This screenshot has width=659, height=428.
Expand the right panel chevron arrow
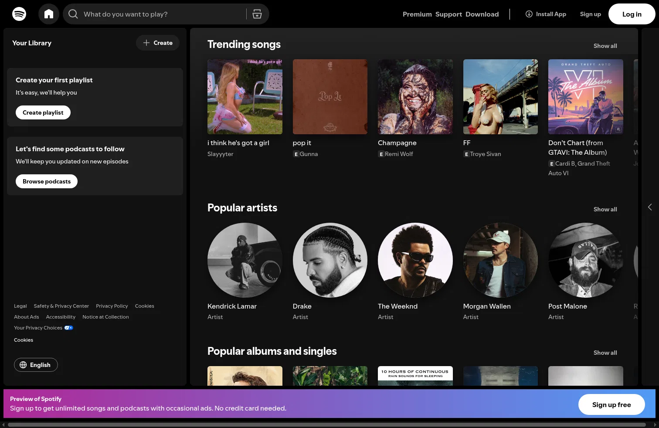point(650,207)
